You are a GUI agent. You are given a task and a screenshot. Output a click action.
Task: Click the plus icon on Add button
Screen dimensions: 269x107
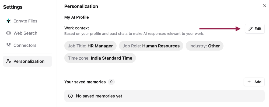click(249, 82)
